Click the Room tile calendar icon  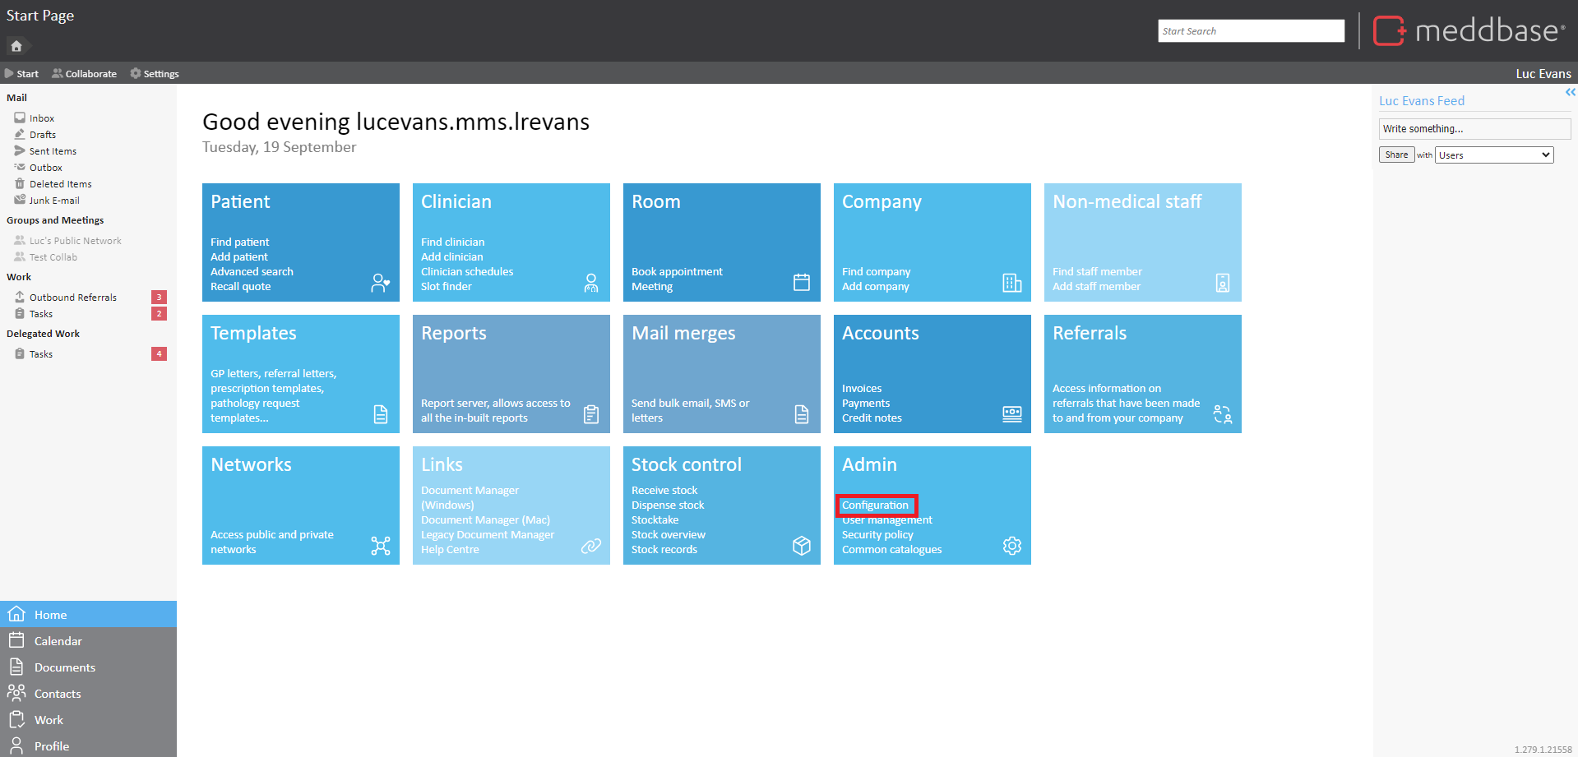801,283
